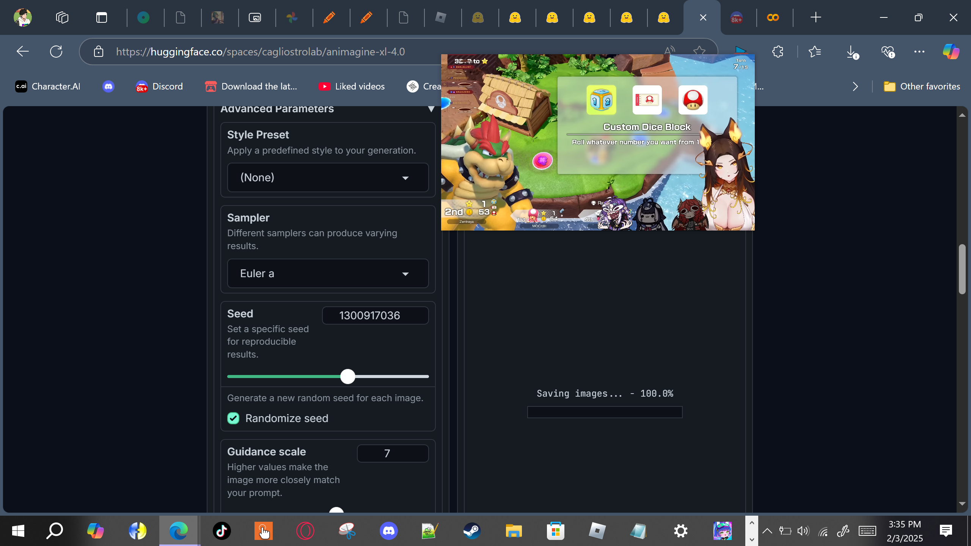Open the Other favorites folder
This screenshot has height=546, width=971.
click(922, 86)
